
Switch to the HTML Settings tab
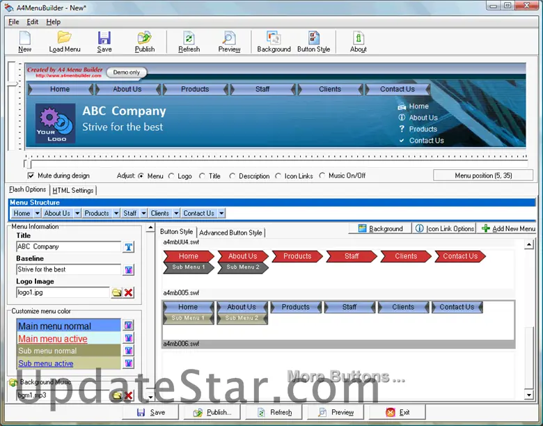click(x=73, y=190)
